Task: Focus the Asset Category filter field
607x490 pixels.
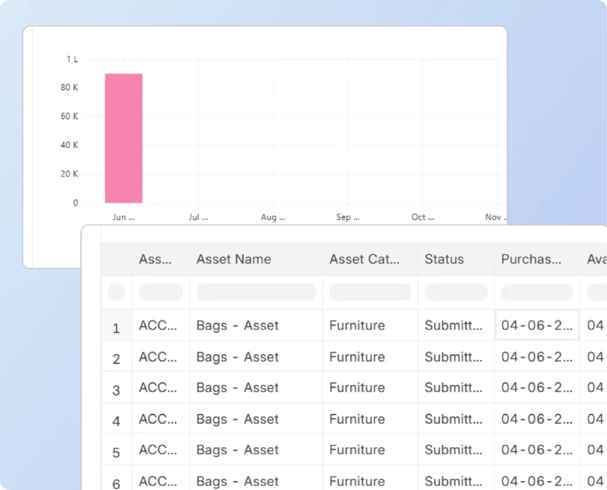Action: 370,292
